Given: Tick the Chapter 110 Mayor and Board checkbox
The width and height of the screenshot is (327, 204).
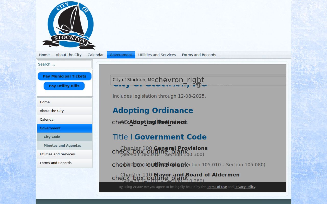Looking at the screenshot, I should click(150, 178).
